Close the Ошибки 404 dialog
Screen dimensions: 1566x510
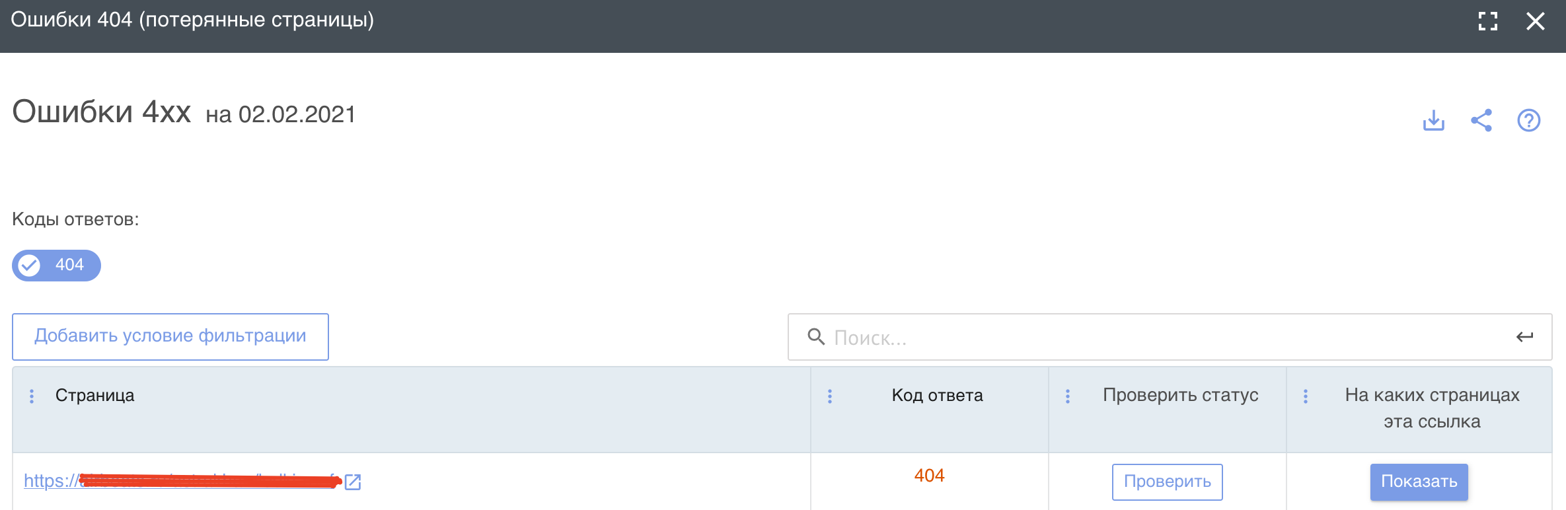point(1536,21)
